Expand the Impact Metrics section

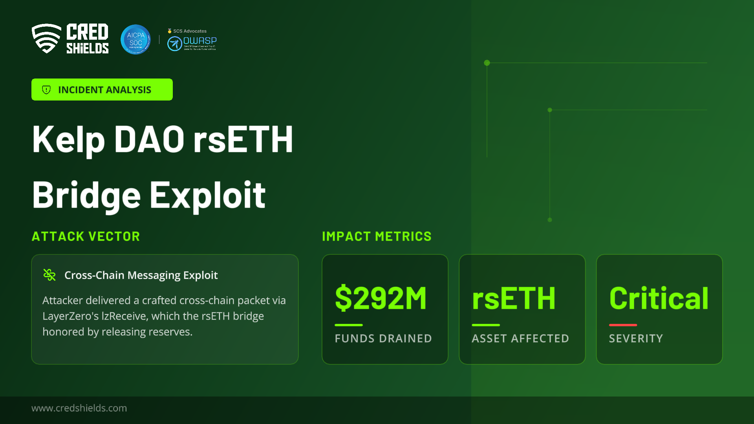tap(377, 236)
